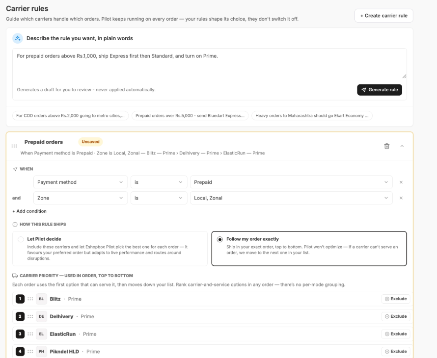
Task: Click priority number 2 badge
Action: [20, 316]
